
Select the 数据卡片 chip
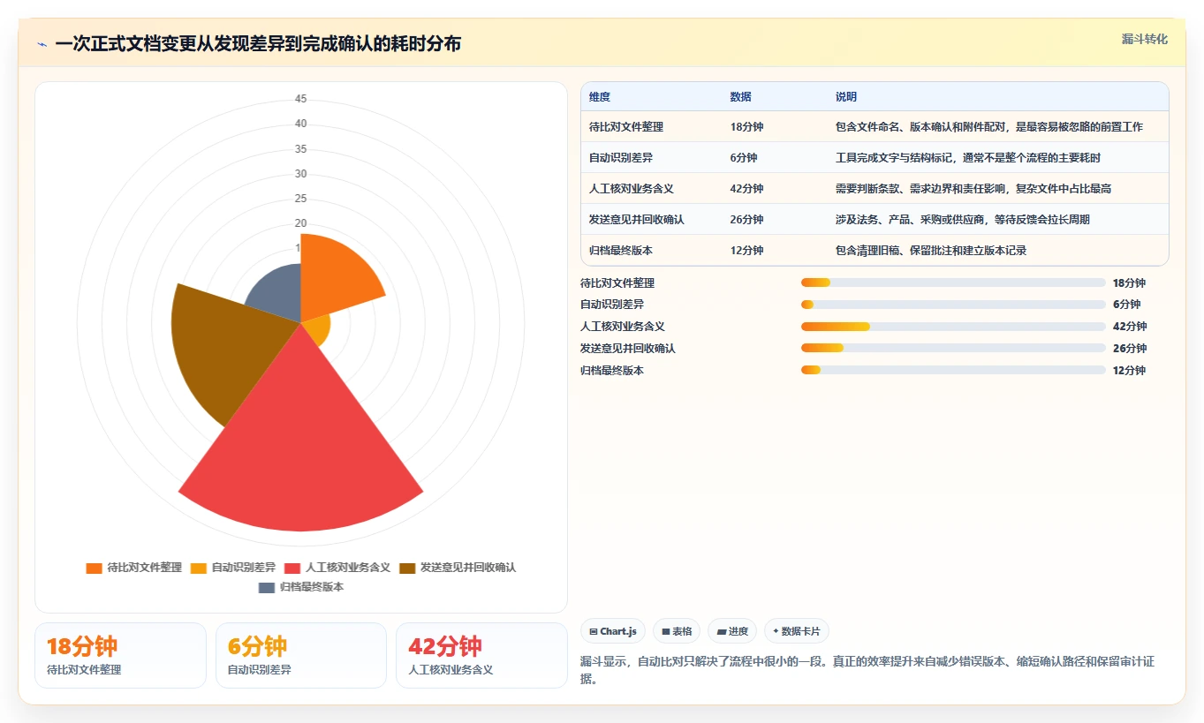pos(797,631)
